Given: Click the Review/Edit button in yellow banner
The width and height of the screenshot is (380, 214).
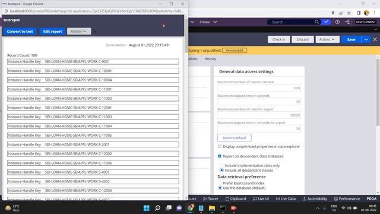Looking at the screenshot, I should tap(235, 51).
